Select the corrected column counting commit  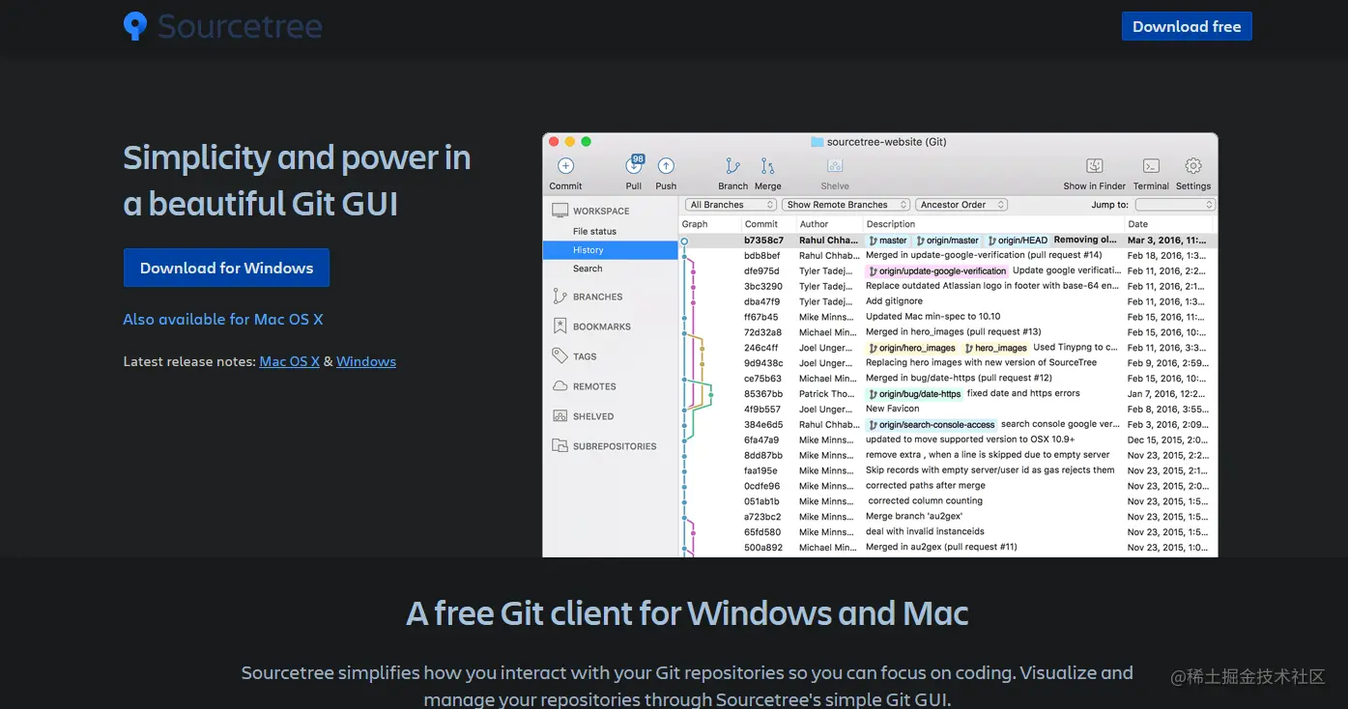(948, 501)
